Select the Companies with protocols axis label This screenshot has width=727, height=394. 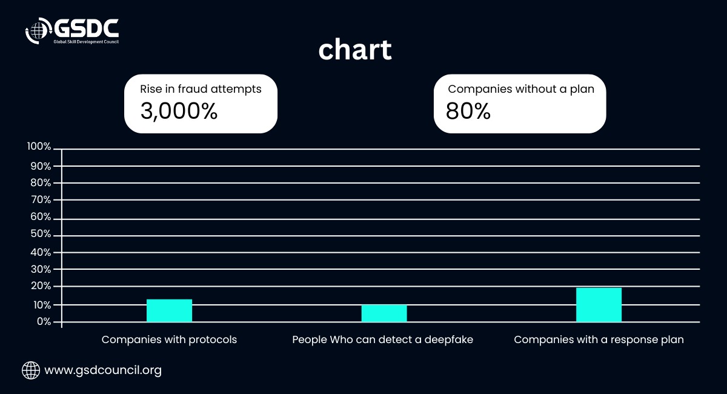point(169,339)
